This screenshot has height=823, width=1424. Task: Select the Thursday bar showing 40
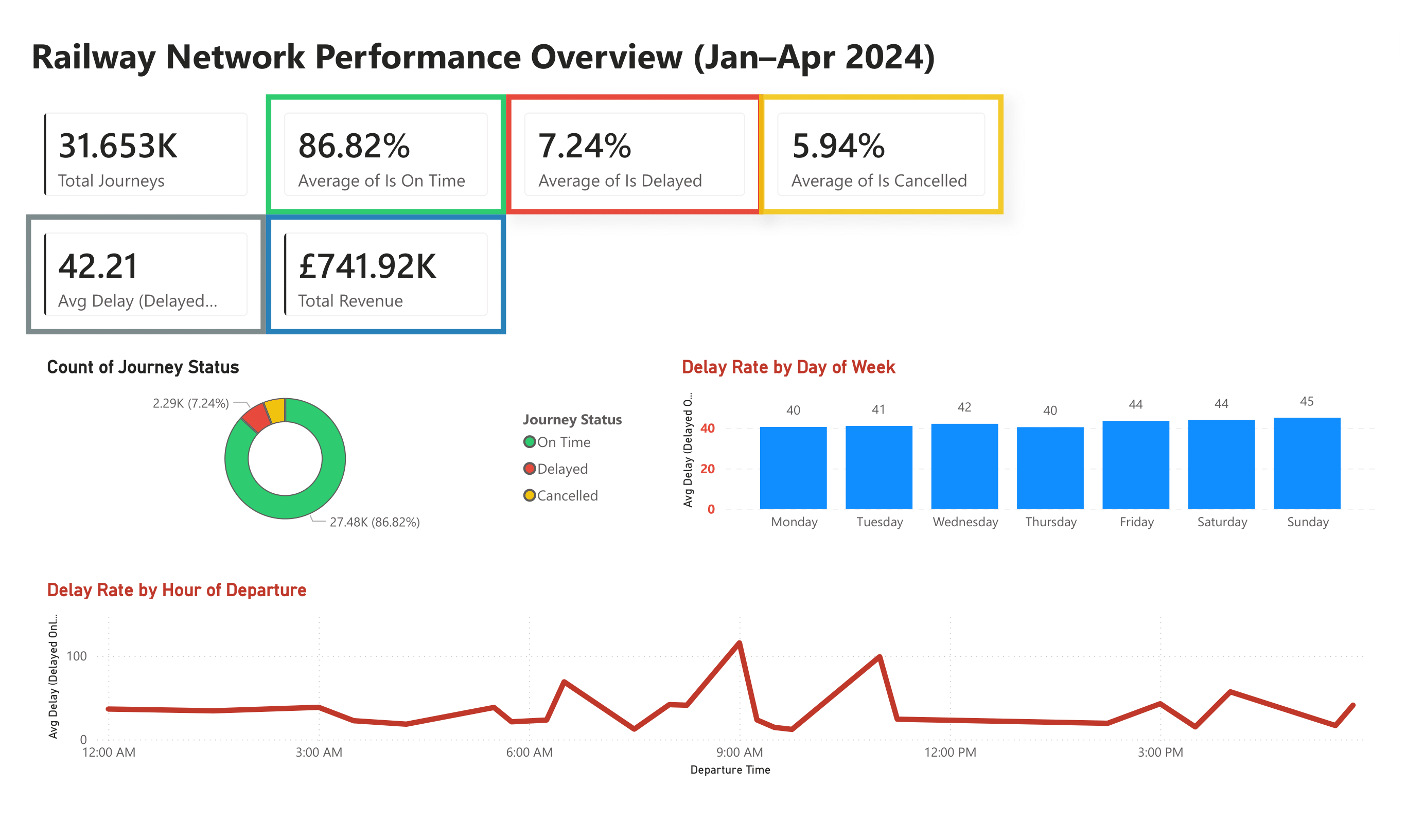(1050, 468)
